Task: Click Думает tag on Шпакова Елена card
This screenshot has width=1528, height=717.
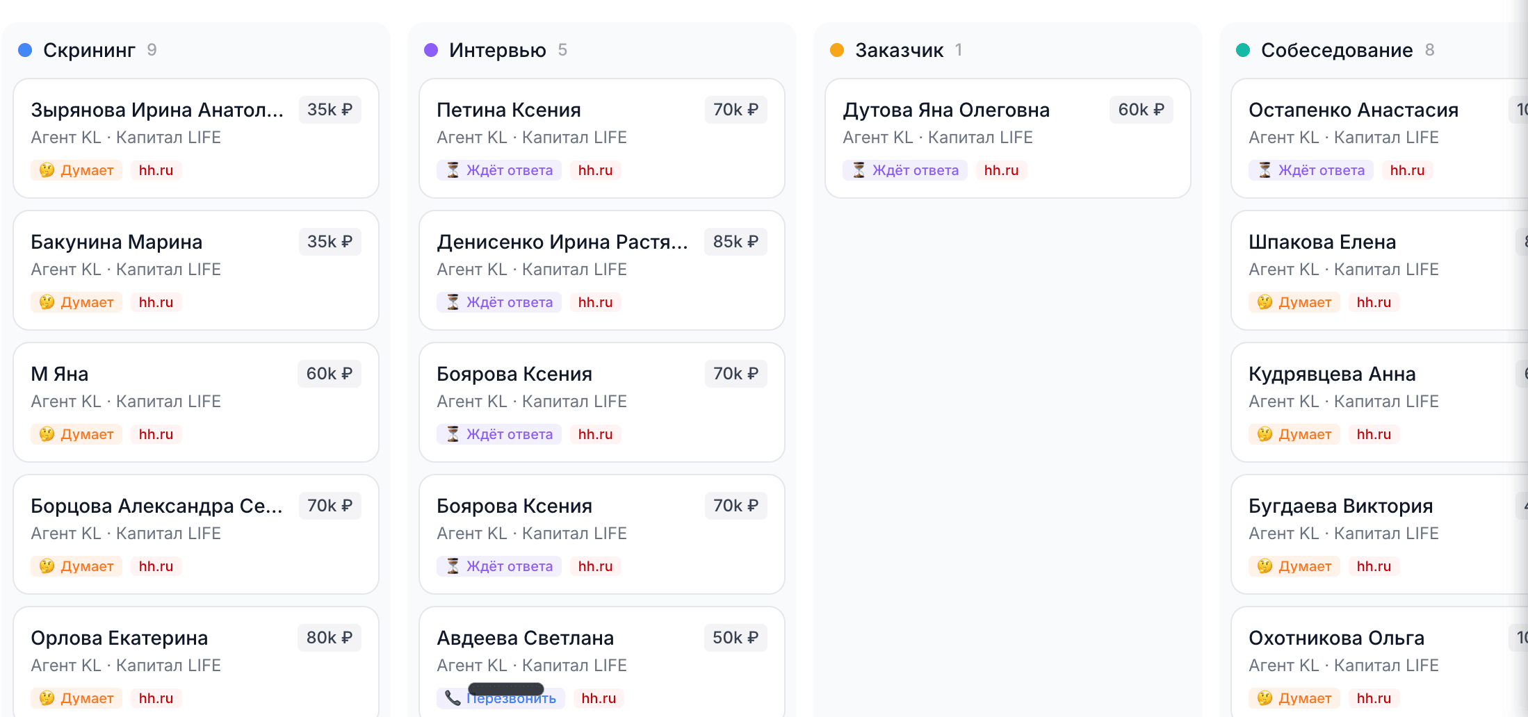Action: [1294, 302]
